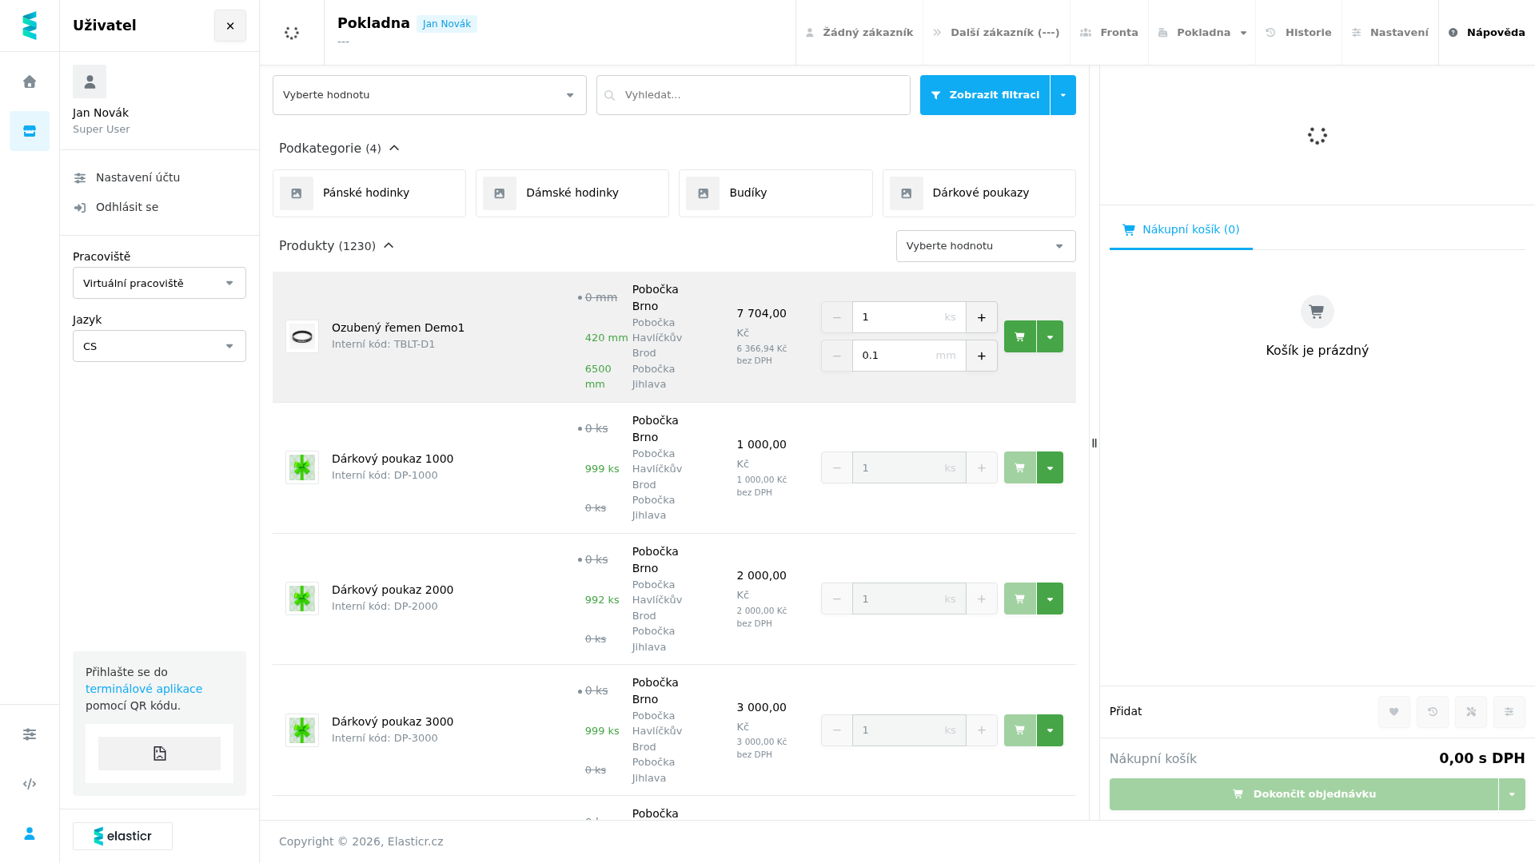Follow the terminálové aplikace link
The image size is (1535, 863).
pos(144,689)
